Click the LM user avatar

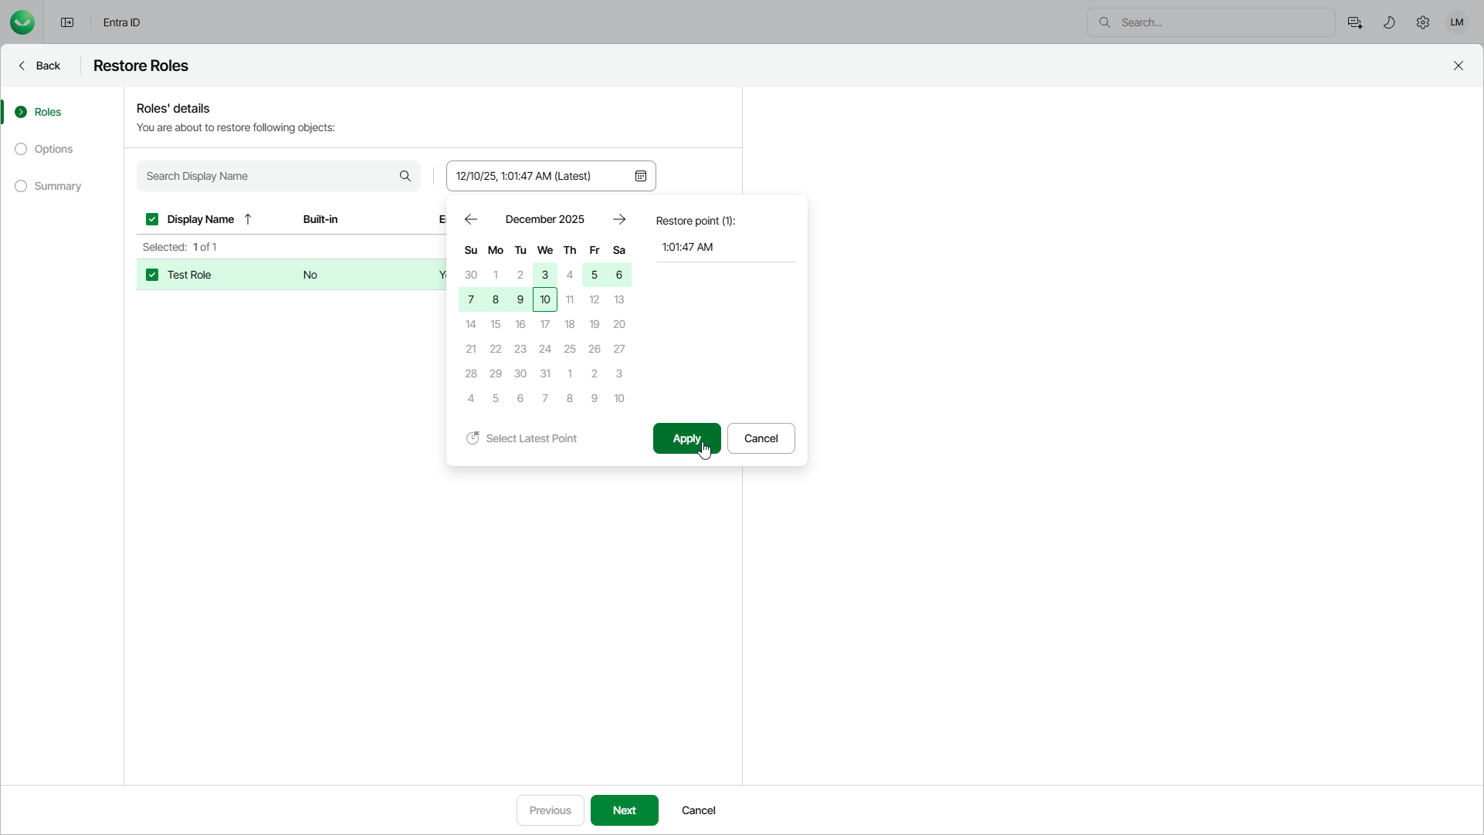tap(1457, 22)
